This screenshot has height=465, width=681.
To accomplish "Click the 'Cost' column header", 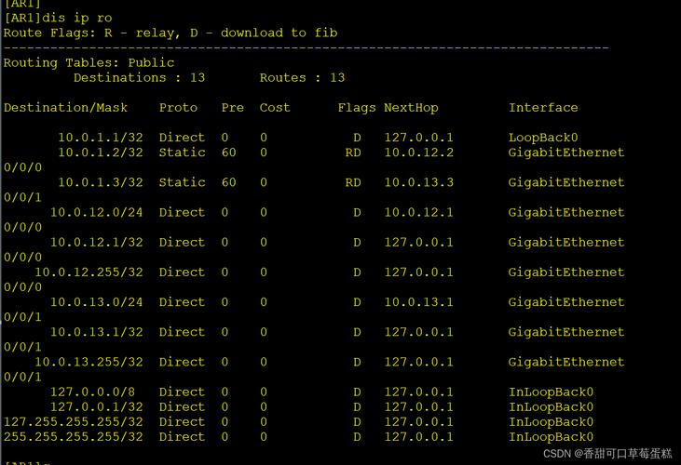I will (x=275, y=108).
